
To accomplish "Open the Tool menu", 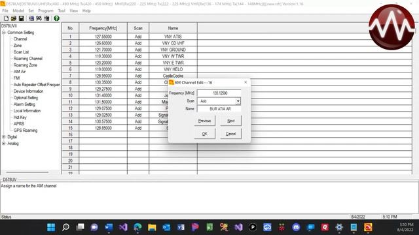I will [62, 10].
